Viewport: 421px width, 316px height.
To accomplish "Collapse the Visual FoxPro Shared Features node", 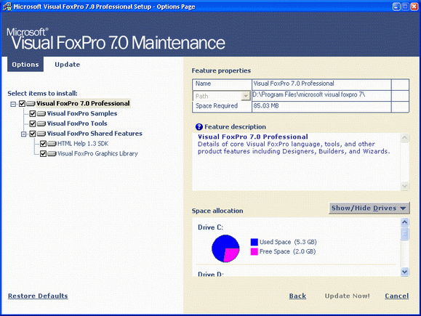I will [24, 134].
